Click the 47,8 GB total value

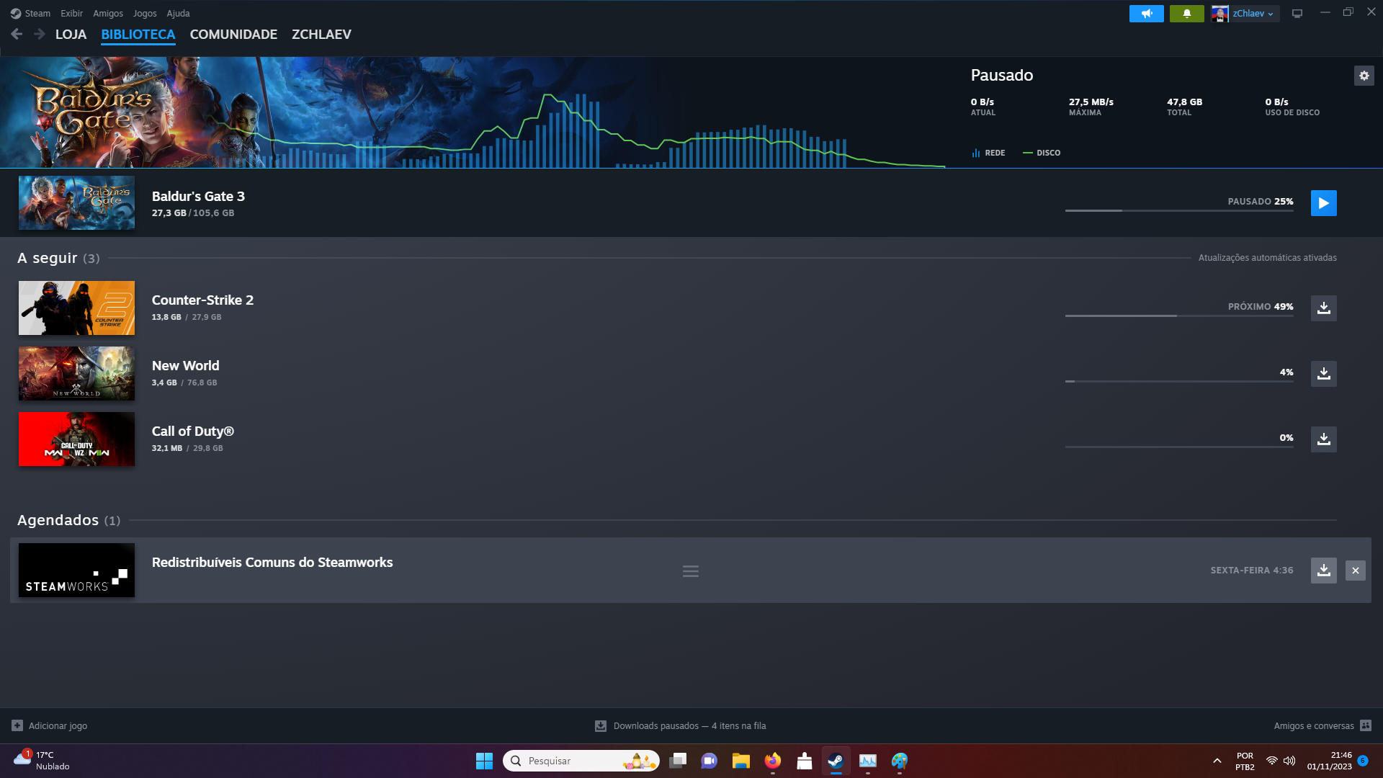click(x=1184, y=102)
